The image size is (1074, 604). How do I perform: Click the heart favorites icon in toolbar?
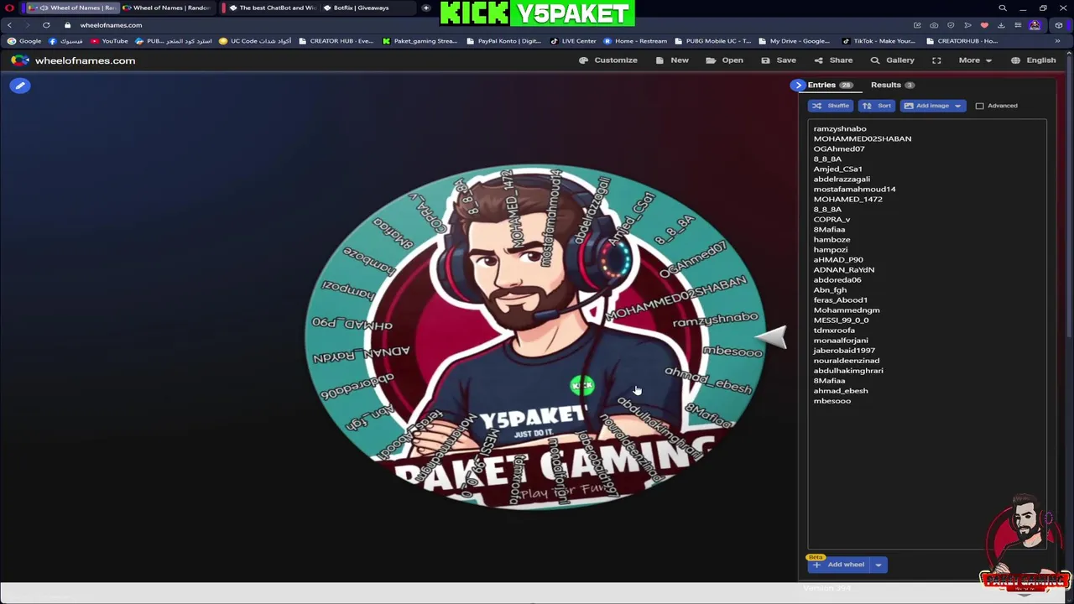tap(984, 25)
